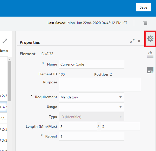This screenshot has width=156, height=151.
Task: Maximize the Properties panel
Action: pos(132,41)
